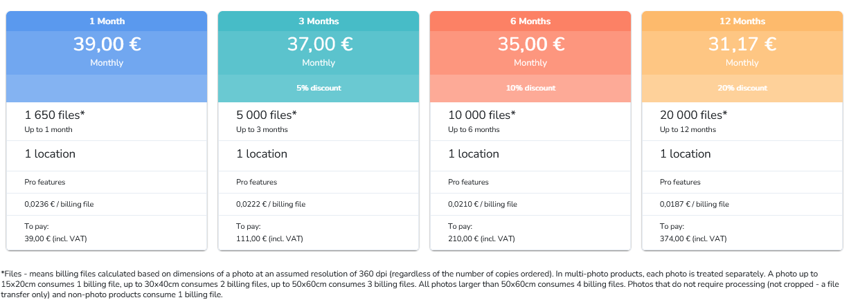Click the 31,17 € monthly price

click(x=742, y=45)
